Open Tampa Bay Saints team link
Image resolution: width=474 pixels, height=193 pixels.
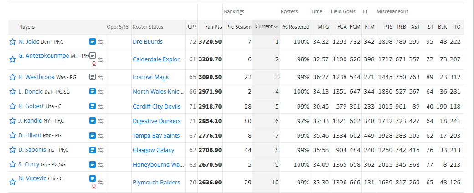pos(156,135)
